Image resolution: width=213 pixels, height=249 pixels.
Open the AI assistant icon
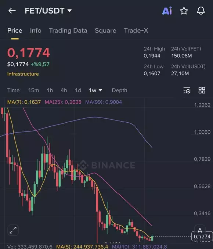click(x=167, y=11)
